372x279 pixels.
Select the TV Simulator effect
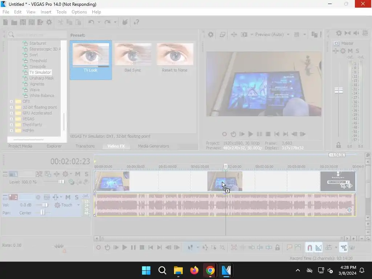(x=40, y=72)
